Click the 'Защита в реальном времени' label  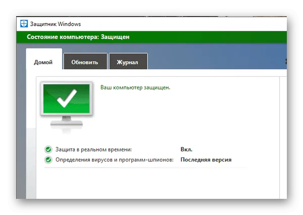93,149
